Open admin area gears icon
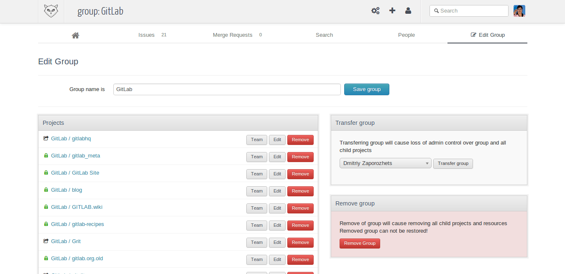The width and height of the screenshot is (565, 274). click(376, 11)
